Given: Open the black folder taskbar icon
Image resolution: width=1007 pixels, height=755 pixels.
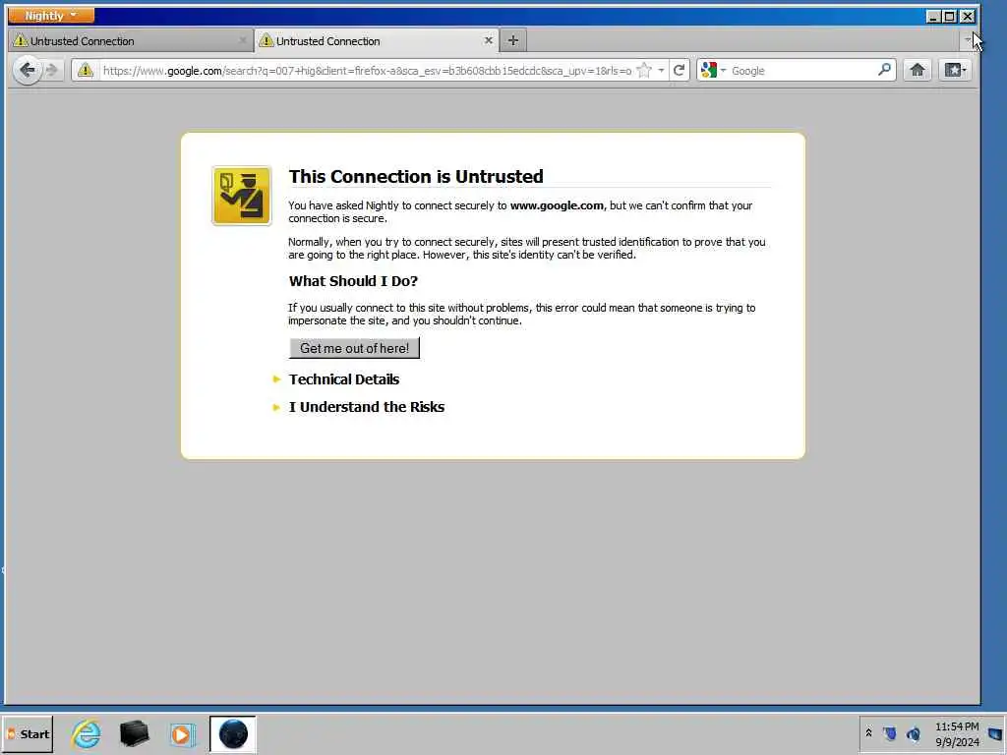Looking at the screenshot, I should click(x=134, y=733).
